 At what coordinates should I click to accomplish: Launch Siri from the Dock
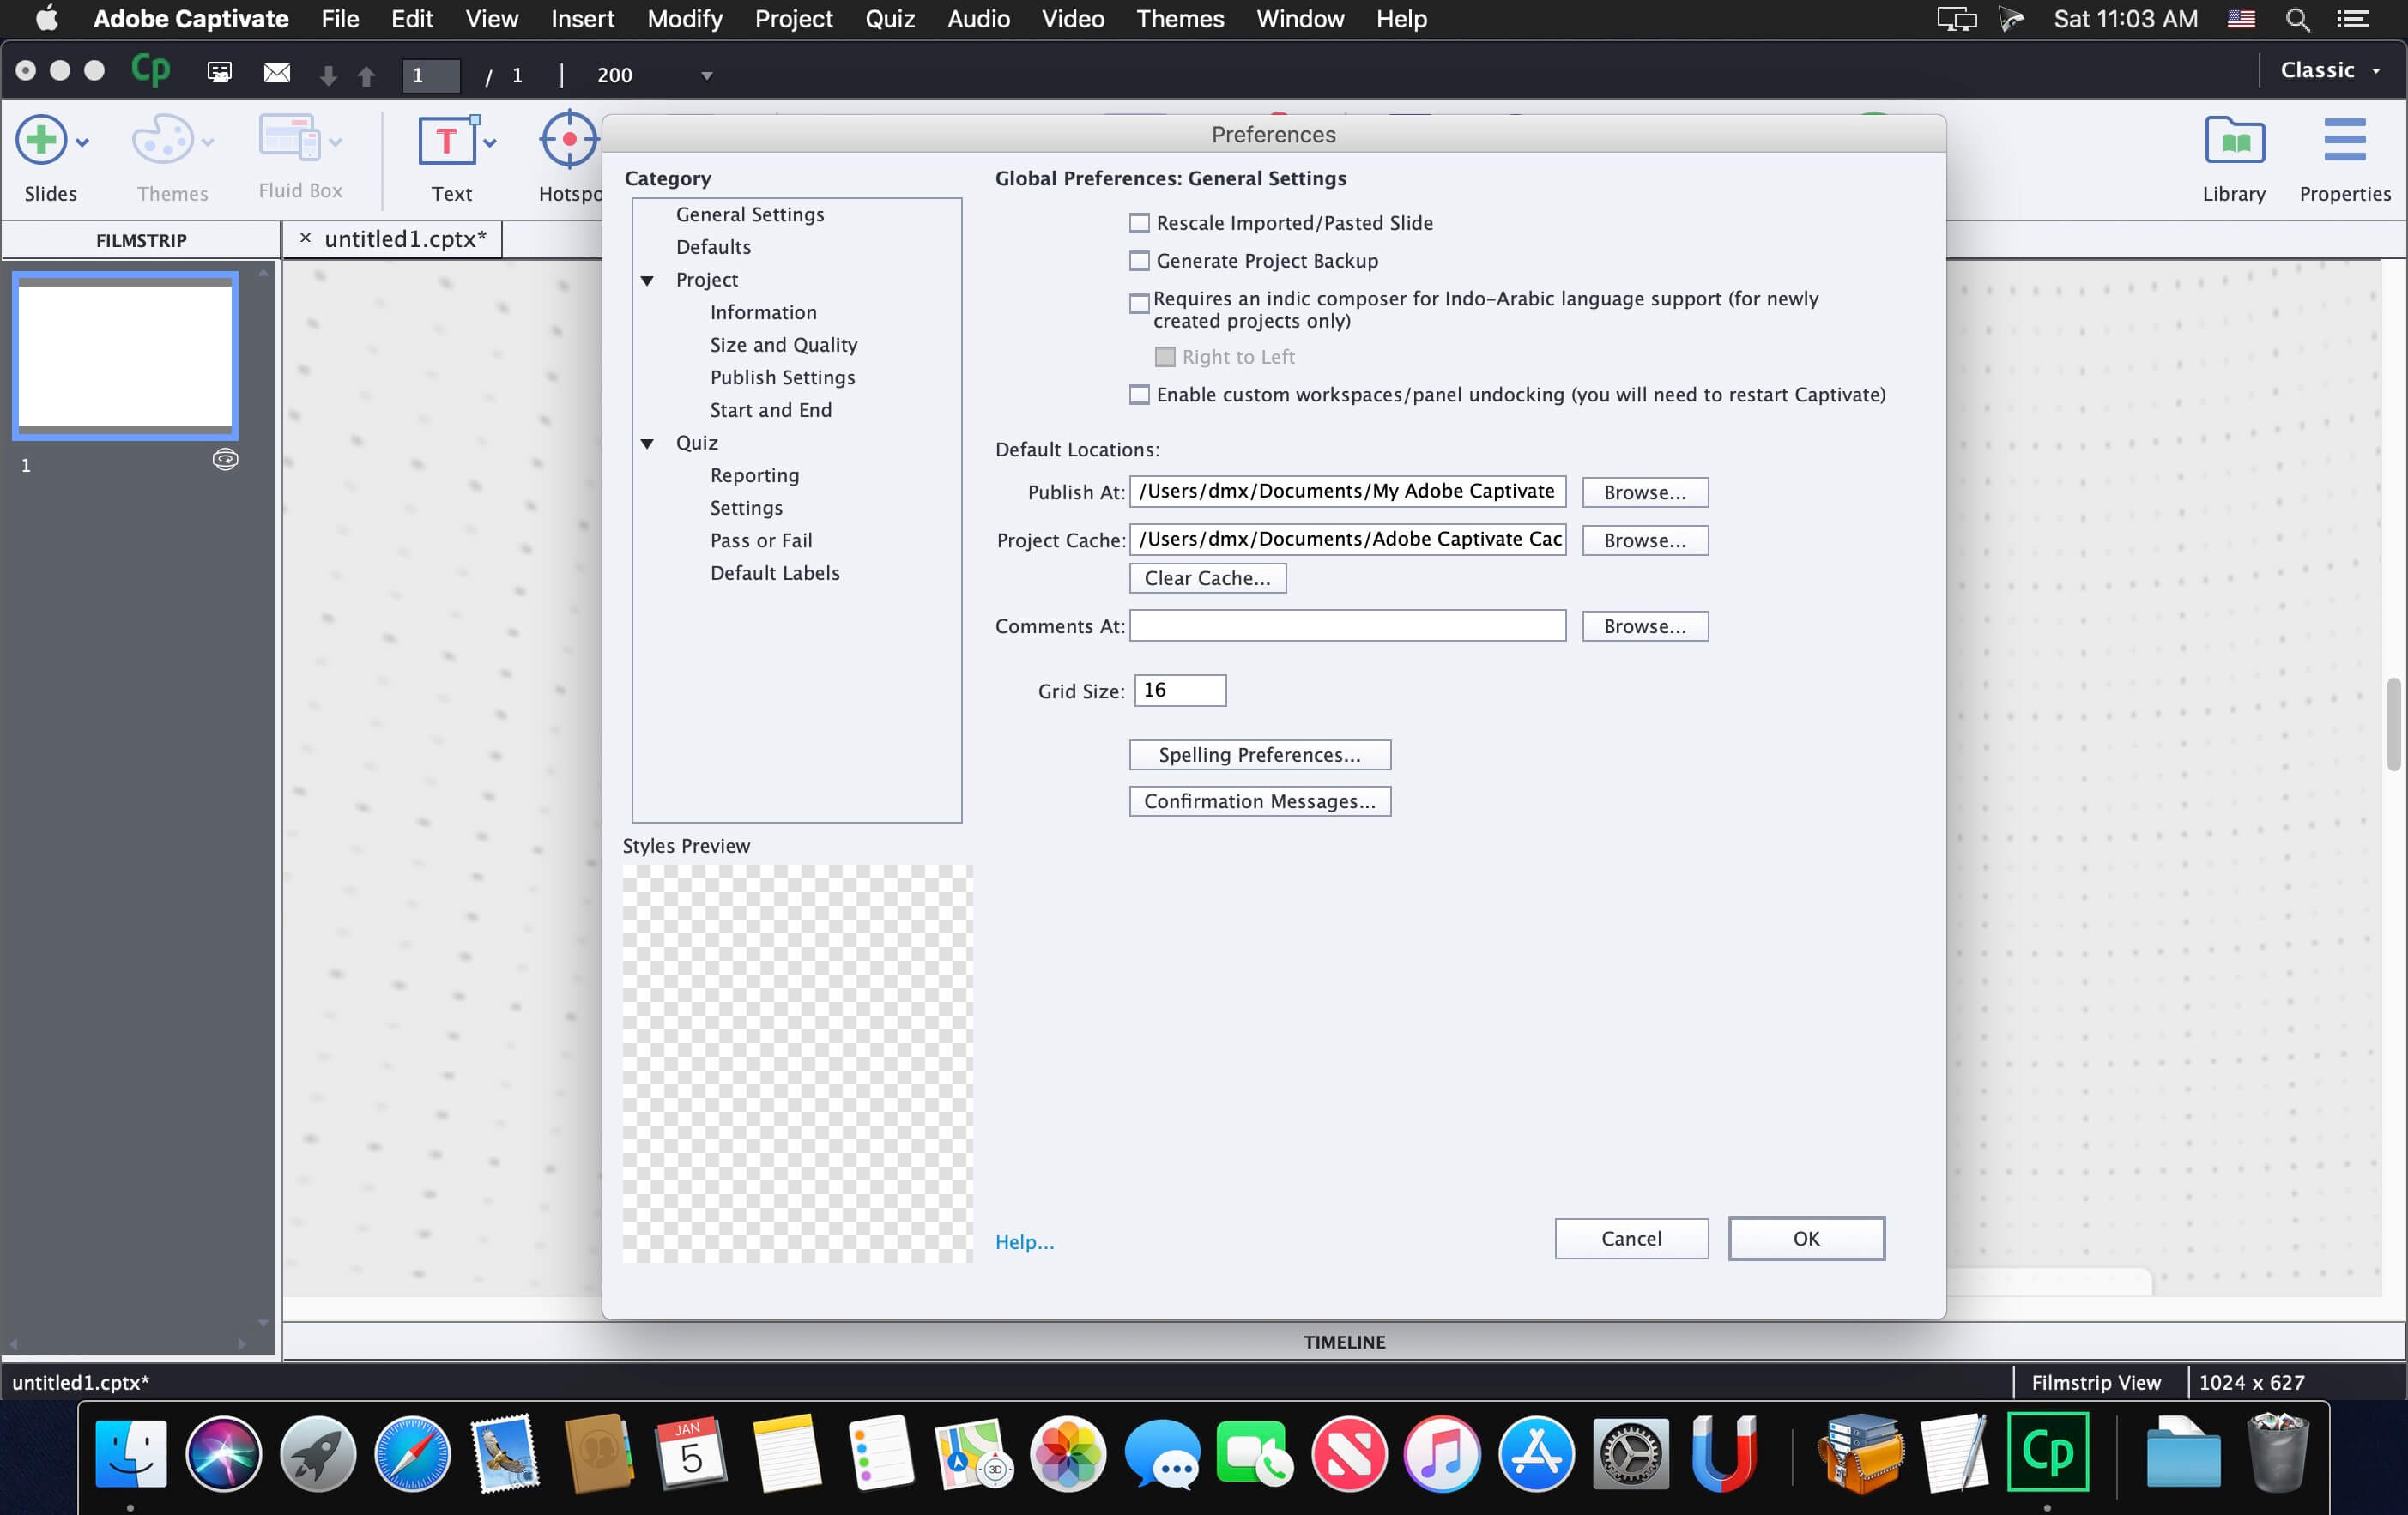tap(224, 1453)
